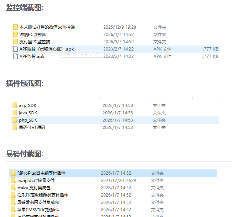
Task: Select the 伯乐FK高级版源码支付插件 folder name
Action: (x=43, y=195)
